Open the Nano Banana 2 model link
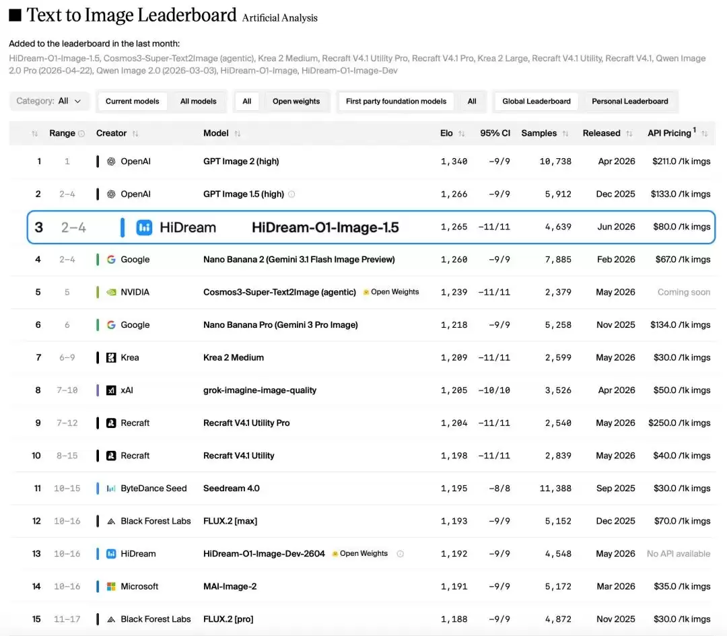Viewport: 727px width, 636px height. click(x=299, y=260)
